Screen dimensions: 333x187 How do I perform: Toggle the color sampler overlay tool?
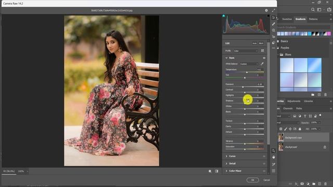(x=274, y=164)
